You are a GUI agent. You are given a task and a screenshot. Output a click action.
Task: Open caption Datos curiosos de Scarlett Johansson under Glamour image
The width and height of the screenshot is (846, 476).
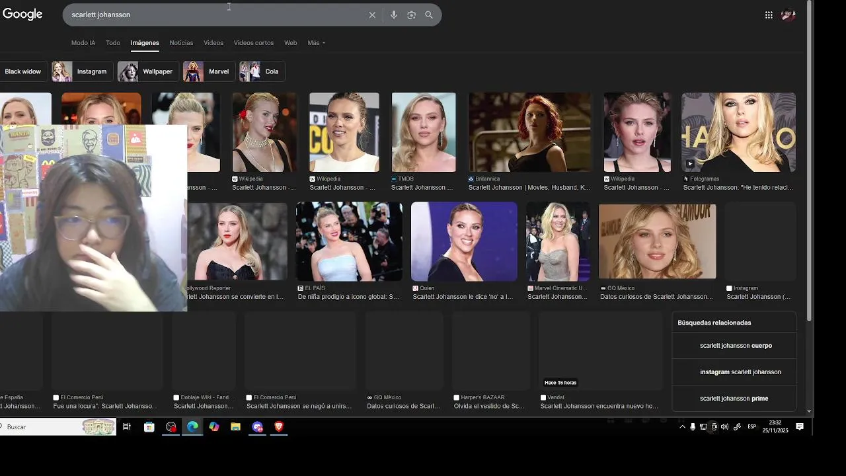tap(656, 297)
